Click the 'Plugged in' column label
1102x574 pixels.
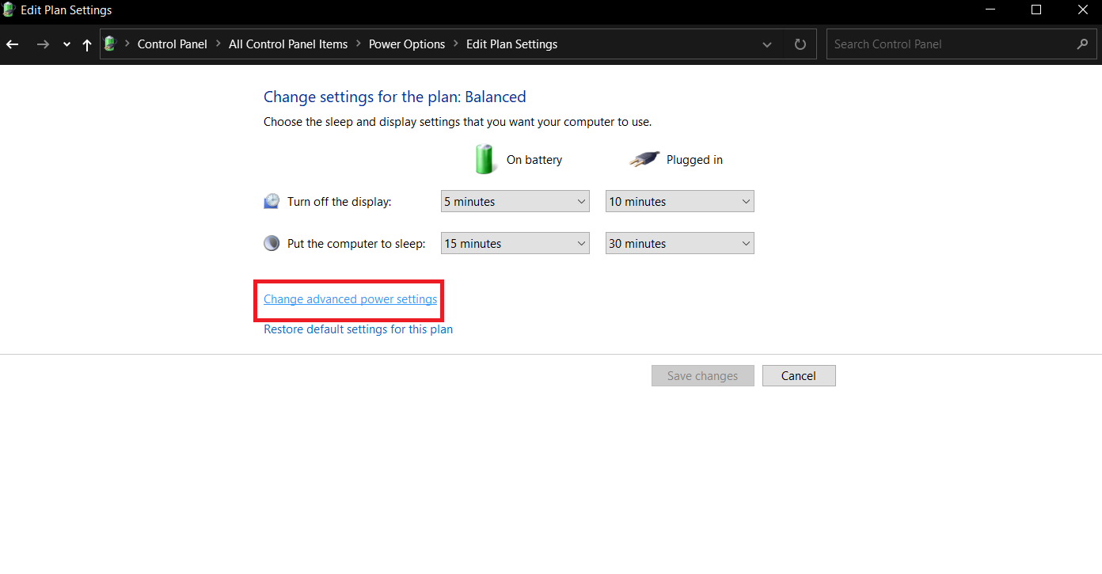694,160
